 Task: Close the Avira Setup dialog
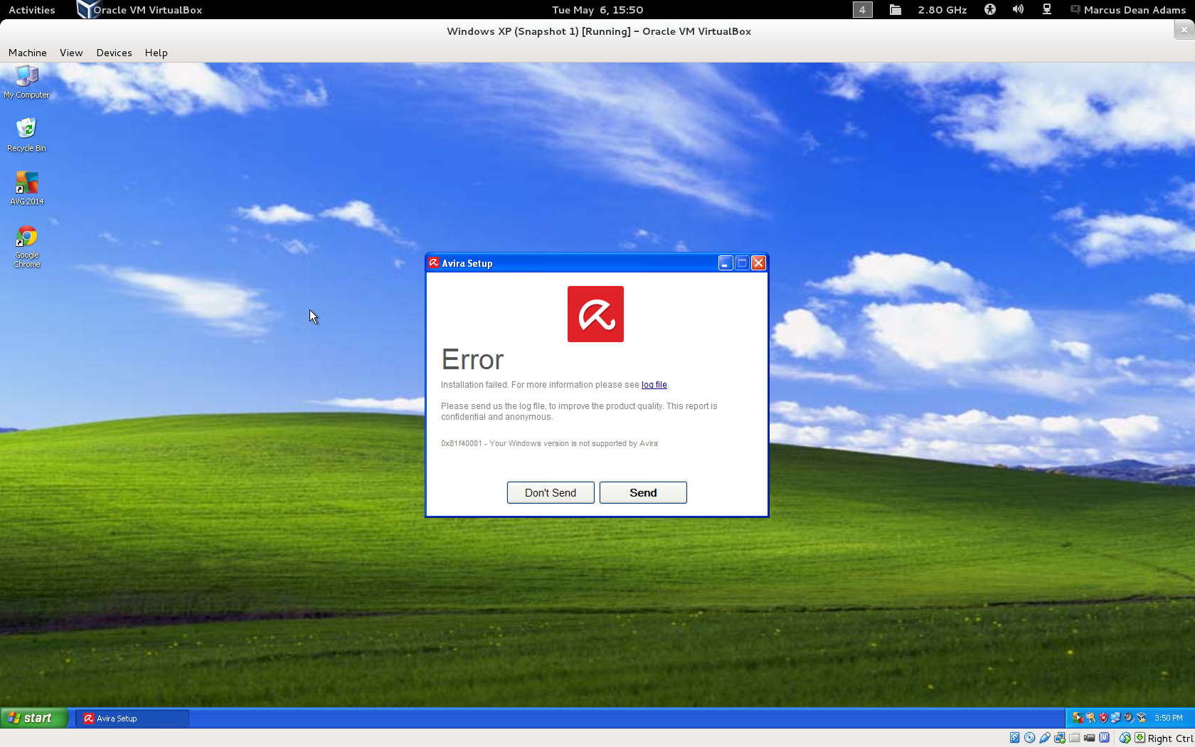point(759,263)
